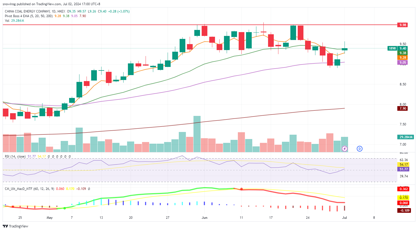Image resolution: width=418 pixels, height=231 pixels.
Task: Click the high value H9.57
Action: click(82, 11)
